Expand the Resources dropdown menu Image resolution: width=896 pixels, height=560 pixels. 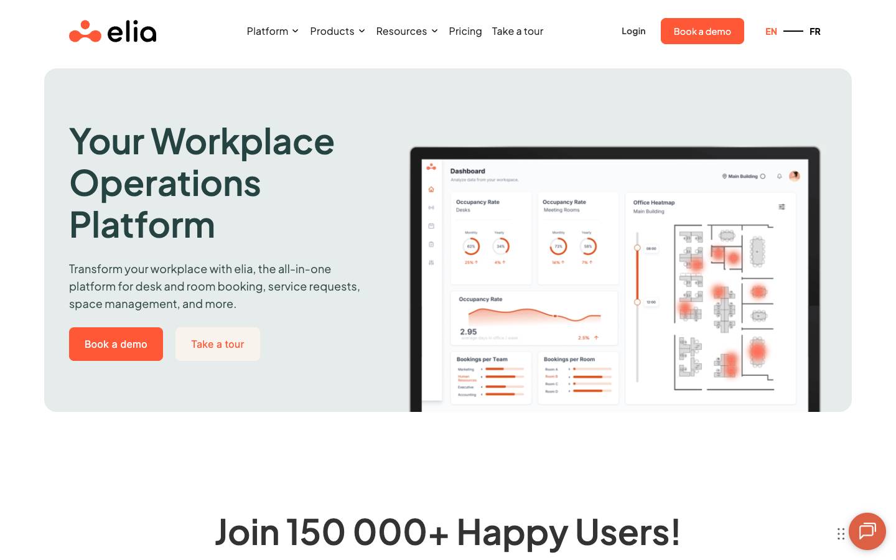[x=407, y=31]
